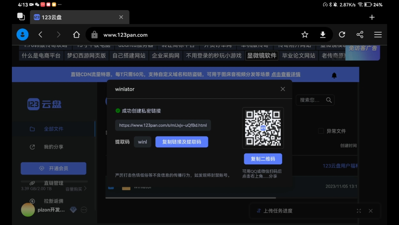Sort by the 创建时间 column header

[348, 145]
